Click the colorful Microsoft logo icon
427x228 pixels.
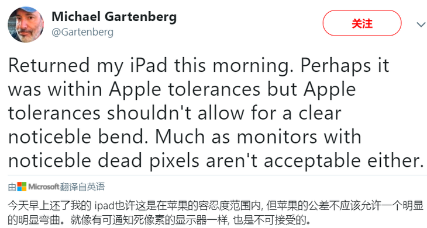[22, 187]
